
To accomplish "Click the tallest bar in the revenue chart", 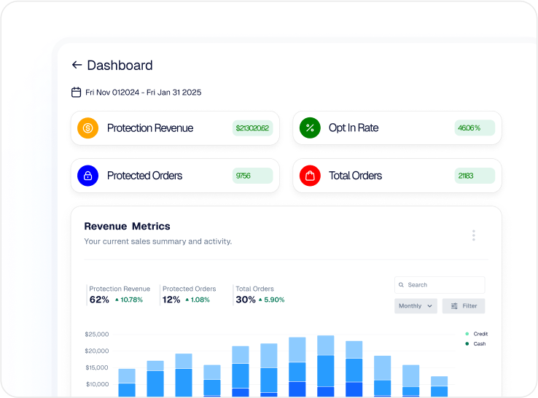I will 325,364.
